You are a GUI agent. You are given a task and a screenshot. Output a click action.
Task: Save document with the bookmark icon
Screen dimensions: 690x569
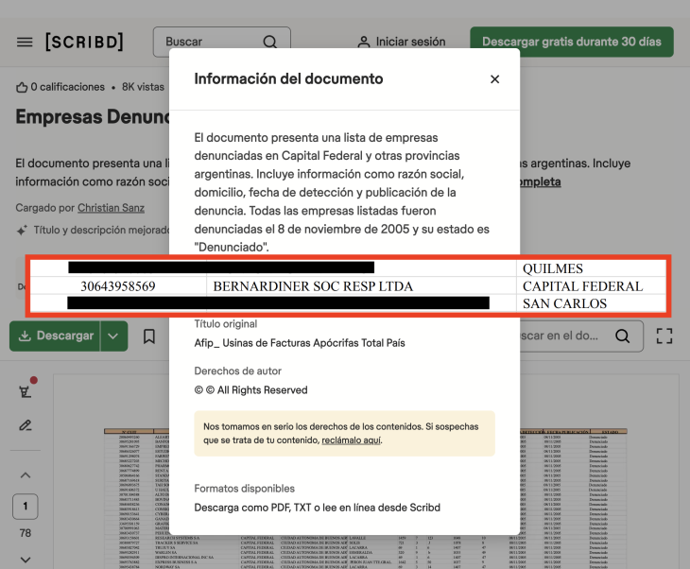click(x=149, y=336)
